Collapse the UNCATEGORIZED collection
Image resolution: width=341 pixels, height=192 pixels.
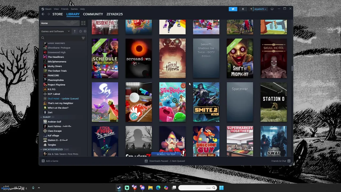(41, 149)
